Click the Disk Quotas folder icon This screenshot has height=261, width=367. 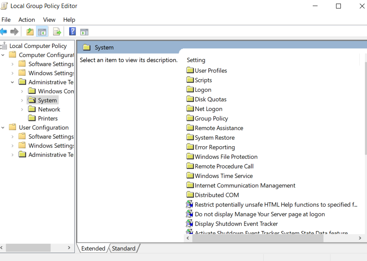tap(190, 99)
